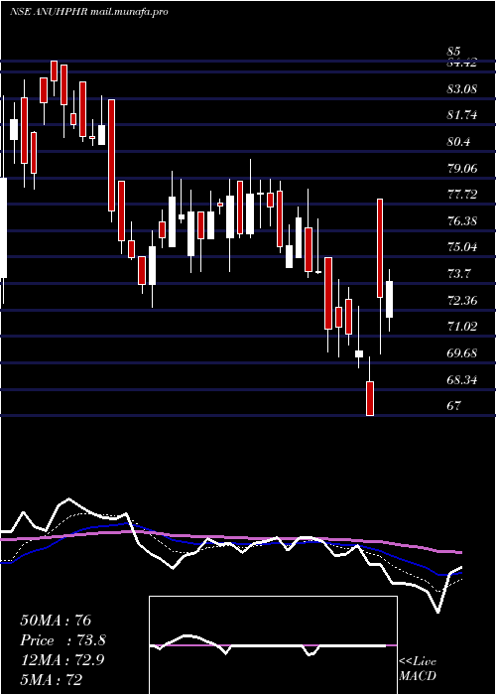Click the 12MA : 72.9 readout
The height and width of the screenshot is (695, 496).
62,660
